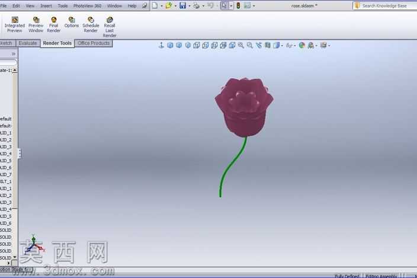
Task: Click the Previous View icon
Action: tap(259, 45)
